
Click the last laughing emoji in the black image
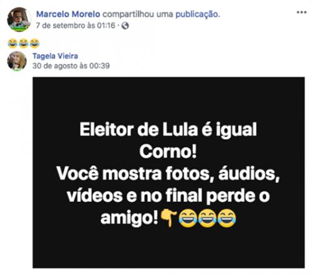[x=227, y=218]
